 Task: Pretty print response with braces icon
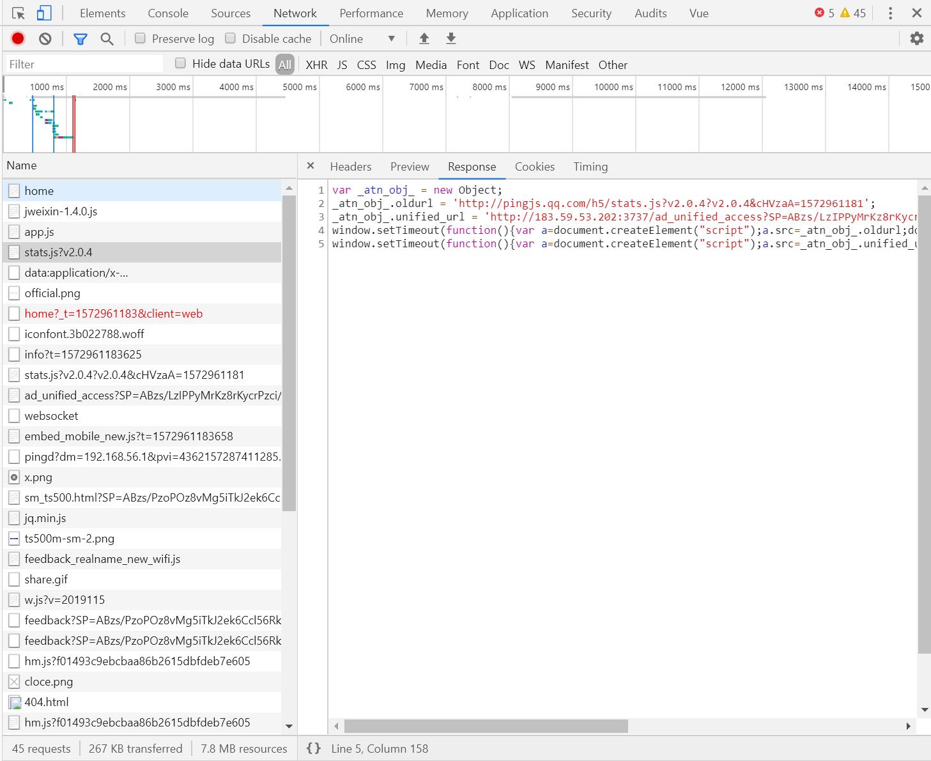click(313, 748)
